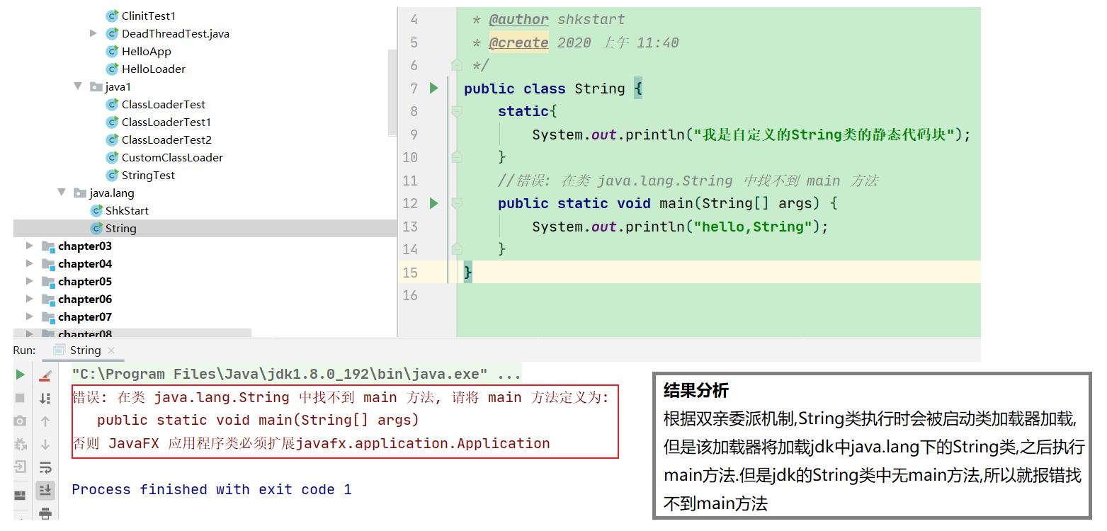Click the run gutter arrow beside class String line 7
The height and width of the screenshot is (531, 1107).
[x=434, y=88]
